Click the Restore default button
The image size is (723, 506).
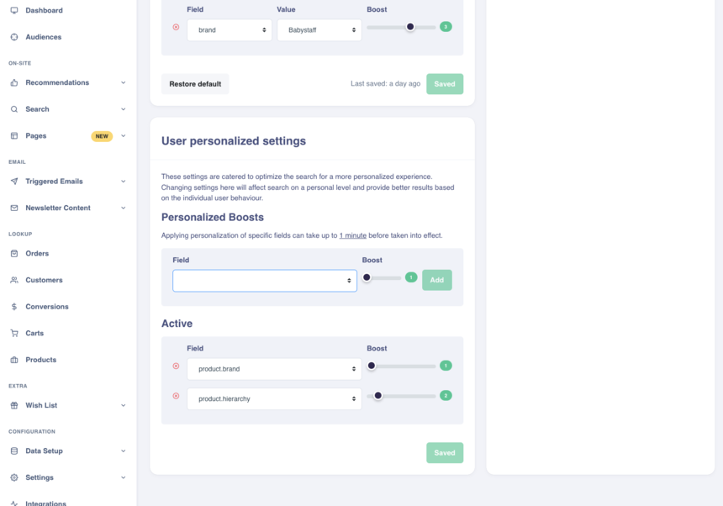point(195,84)
